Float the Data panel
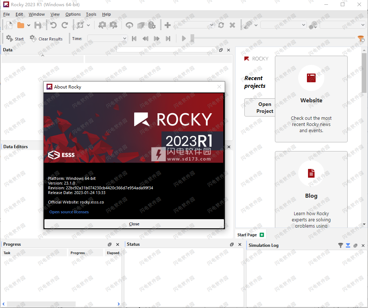Image resolution: width=368 pixels, height=308 pixels. click(221, 50)
